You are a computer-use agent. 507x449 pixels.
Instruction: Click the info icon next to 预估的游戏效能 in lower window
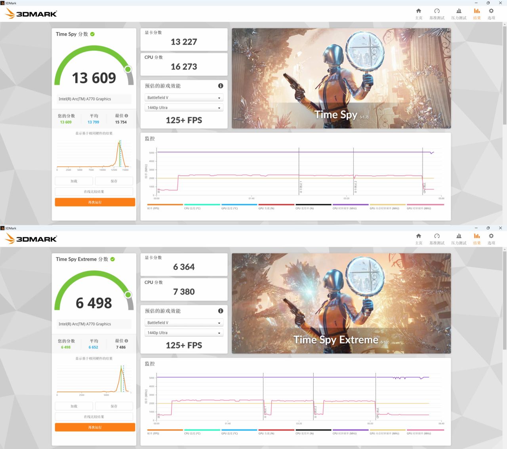[221, 311]
